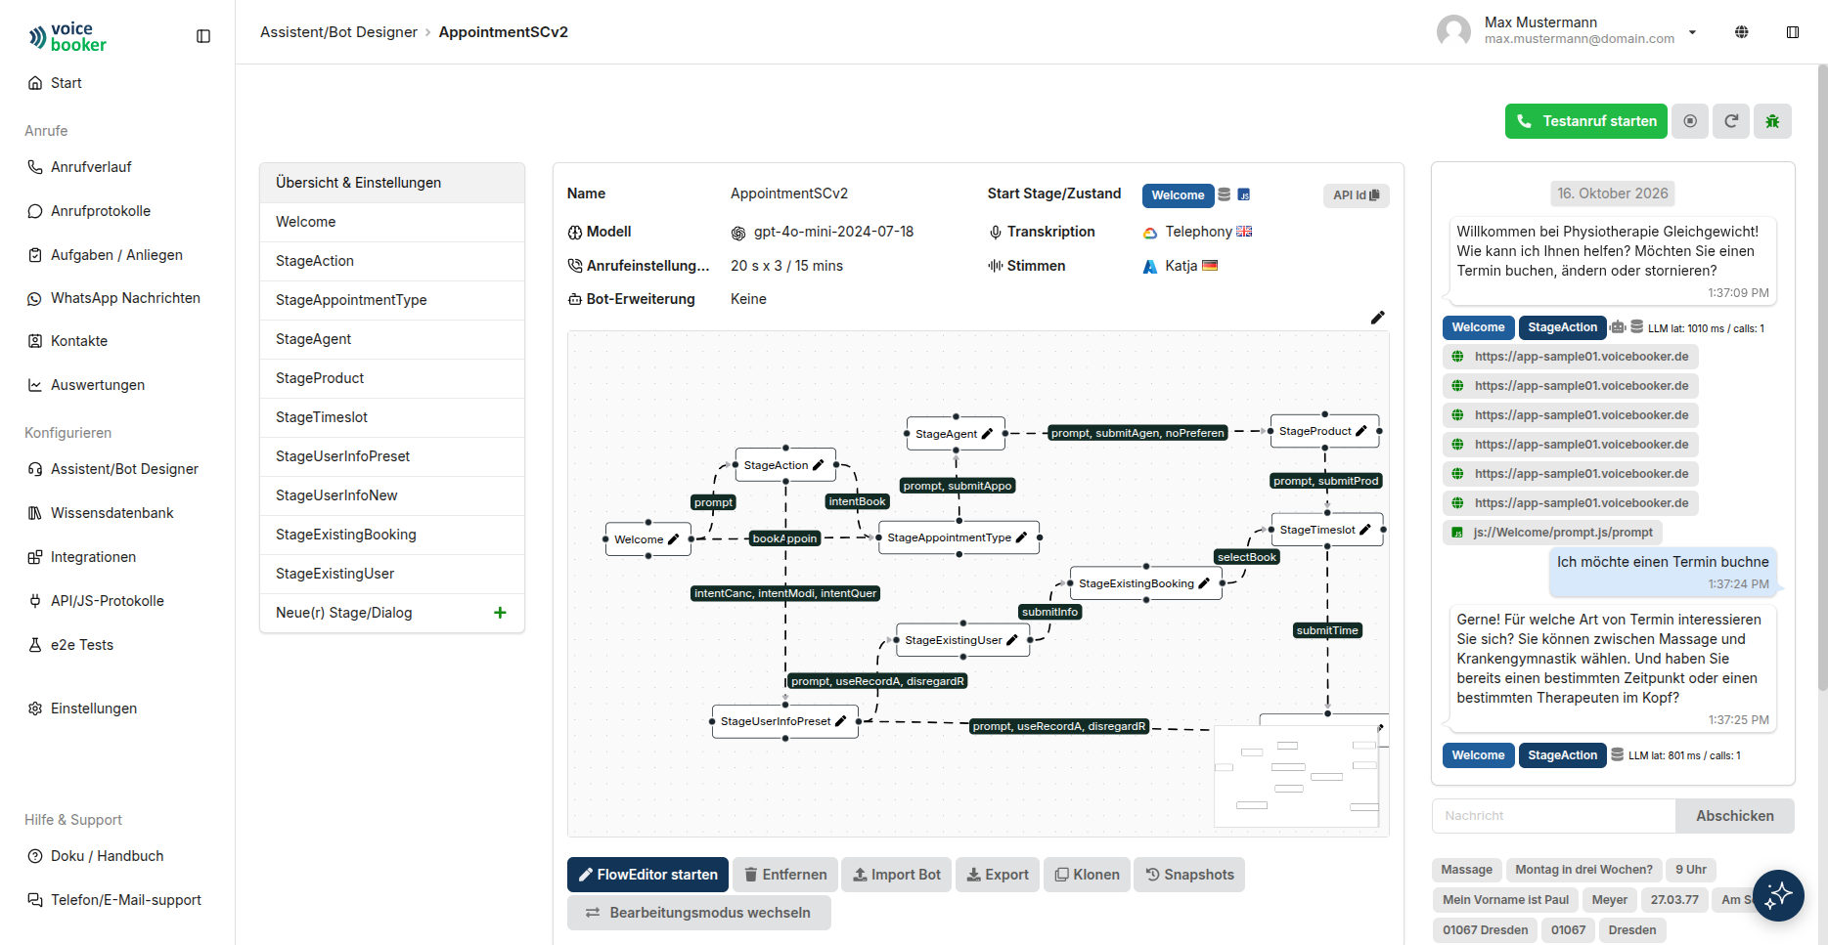Click the flow diagram minimap thumbnail
Image resolution: width=1828 pixels, height=945 pixels.
pyautogui.click(x=1297, y=776)
